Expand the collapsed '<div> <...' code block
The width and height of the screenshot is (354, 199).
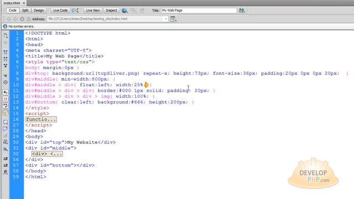tap(47, 154)
